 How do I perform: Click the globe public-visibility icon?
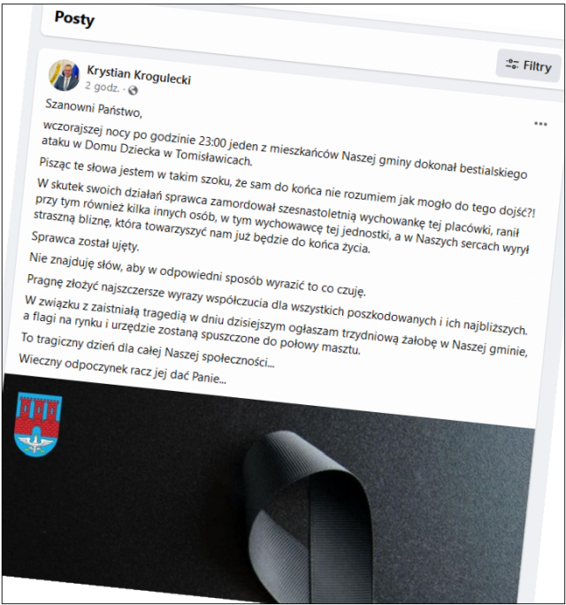[133, 90]
